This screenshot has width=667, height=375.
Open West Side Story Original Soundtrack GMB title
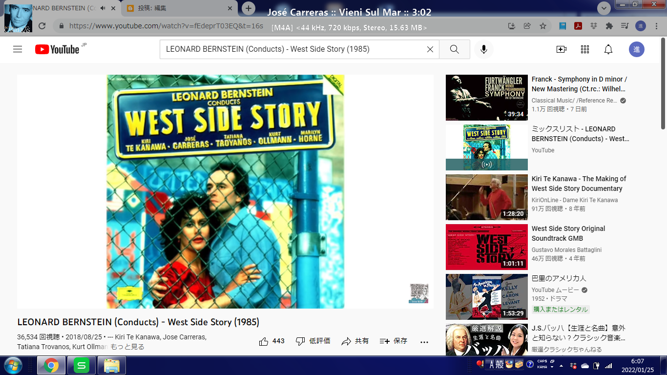pos(568,233)
